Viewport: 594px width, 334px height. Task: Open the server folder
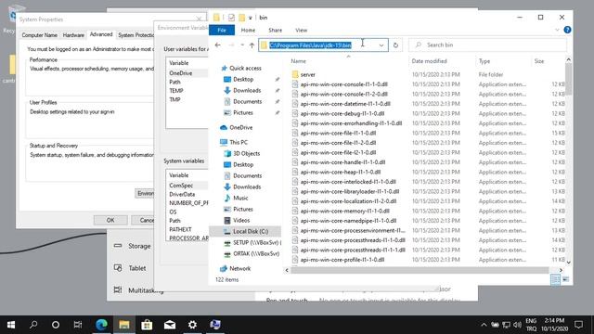[x=307, y=74]
